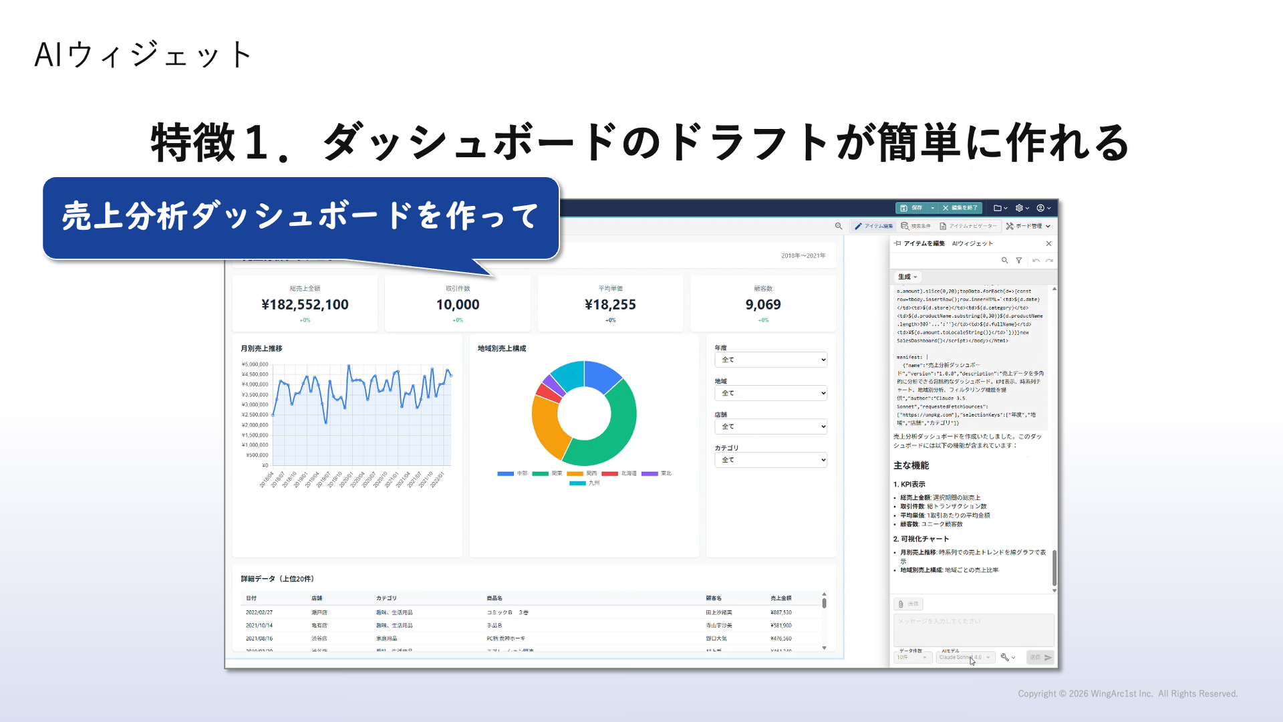Click the 商品名 column header
This screenshot has width=1283, height=722.
point(494,598)
